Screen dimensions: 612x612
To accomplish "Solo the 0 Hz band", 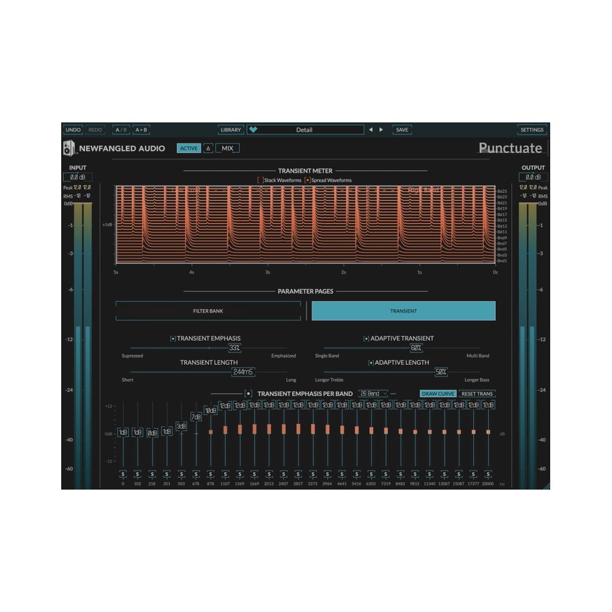I will [122, 474].
